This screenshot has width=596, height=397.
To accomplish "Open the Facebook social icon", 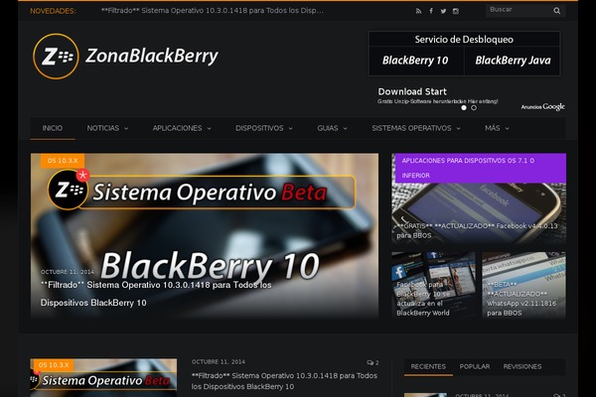I will click(x=431, y=11).
